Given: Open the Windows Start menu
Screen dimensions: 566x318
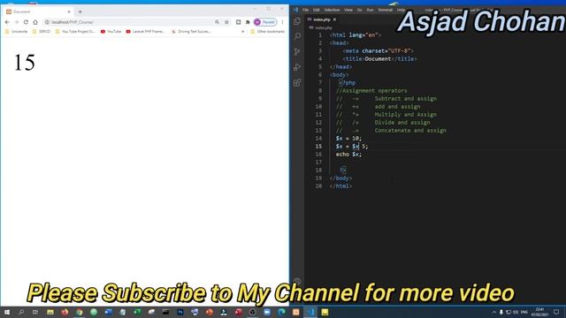Looking at the screenshot, I should point(7,312).
